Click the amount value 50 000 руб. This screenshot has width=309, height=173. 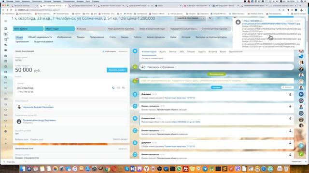28,70
